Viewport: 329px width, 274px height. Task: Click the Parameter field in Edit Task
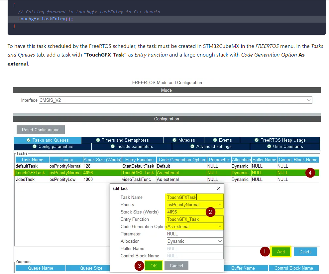[x=195, y=234]
